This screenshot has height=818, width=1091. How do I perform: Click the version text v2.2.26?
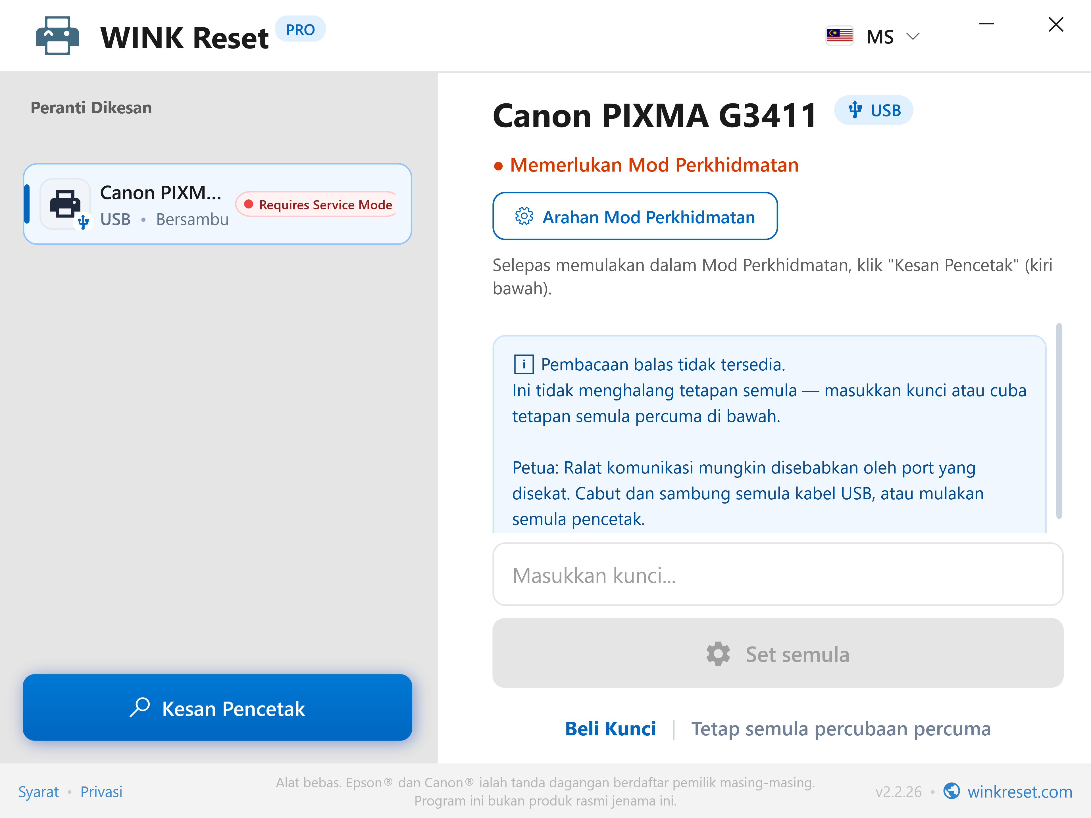click(x=898, y=792)
